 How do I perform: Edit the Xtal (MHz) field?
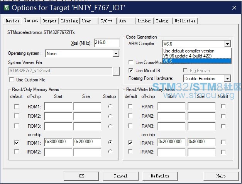[107, 43]
